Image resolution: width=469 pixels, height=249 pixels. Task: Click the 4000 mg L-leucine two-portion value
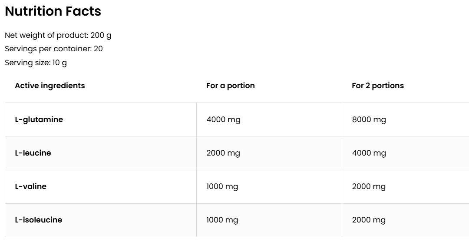coord(369,153)
